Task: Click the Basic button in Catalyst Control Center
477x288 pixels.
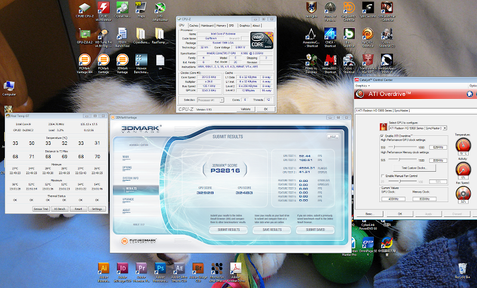Action: point(369,214)
